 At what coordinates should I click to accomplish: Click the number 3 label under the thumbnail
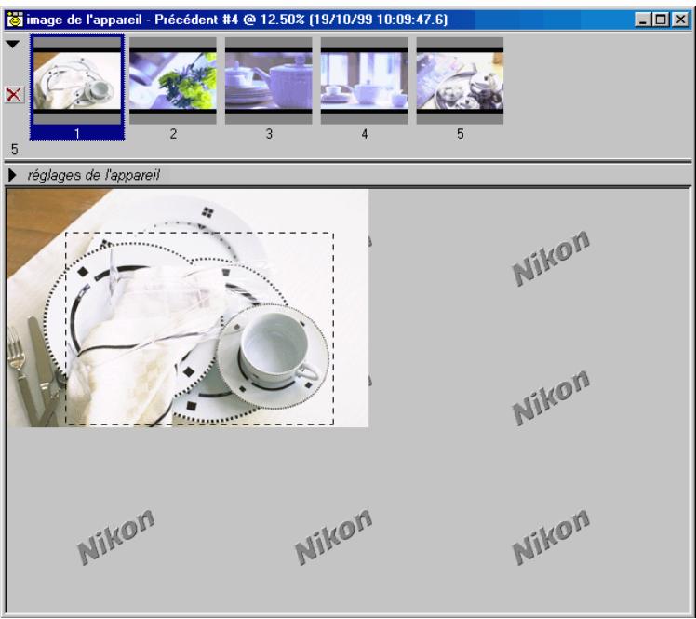(269, 134)
